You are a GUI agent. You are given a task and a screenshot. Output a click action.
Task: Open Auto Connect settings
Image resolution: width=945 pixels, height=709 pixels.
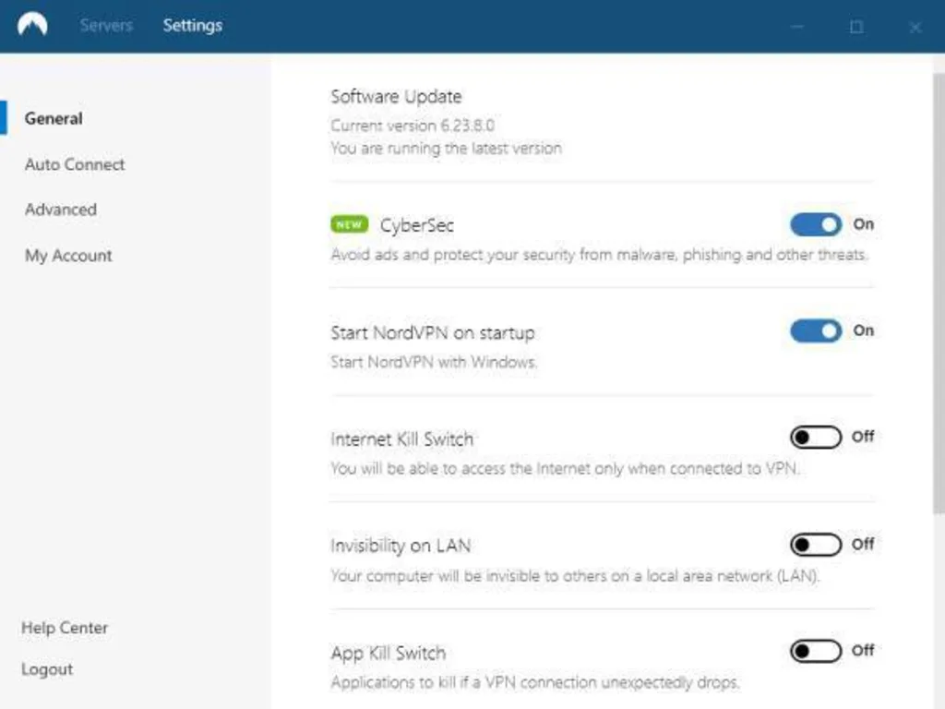pyautogui.click(x=75, y=164)
